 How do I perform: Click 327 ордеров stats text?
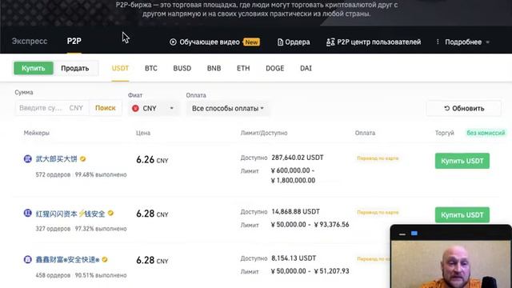point(53,229)
